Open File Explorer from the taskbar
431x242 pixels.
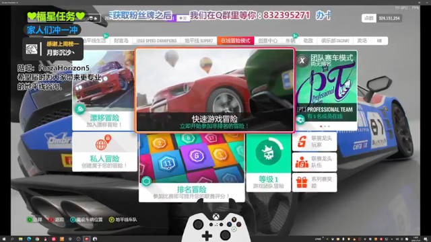click(x=21, y=239)
